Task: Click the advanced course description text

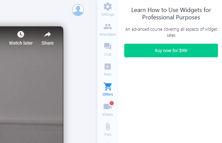Action: 171,32
